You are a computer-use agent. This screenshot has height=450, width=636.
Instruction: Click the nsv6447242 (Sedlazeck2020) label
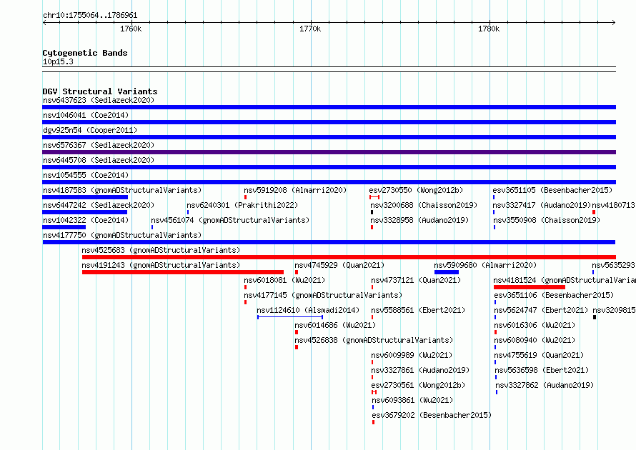tap(99, 205)
